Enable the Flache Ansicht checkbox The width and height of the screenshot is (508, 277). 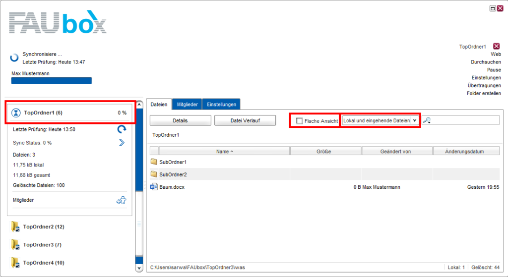tap(299, 121)
